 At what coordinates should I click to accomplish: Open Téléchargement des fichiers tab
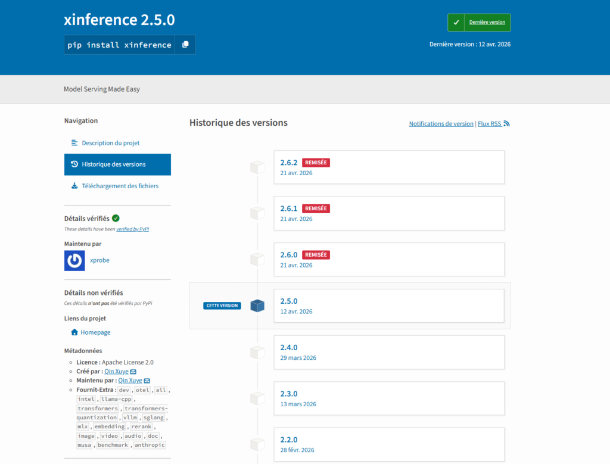[x=117, y=186]
